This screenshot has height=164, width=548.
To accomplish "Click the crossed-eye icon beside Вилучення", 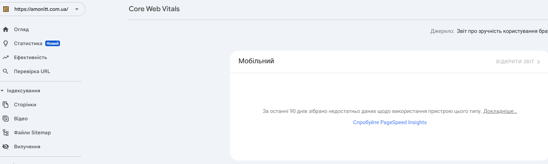I will point(5,147).
